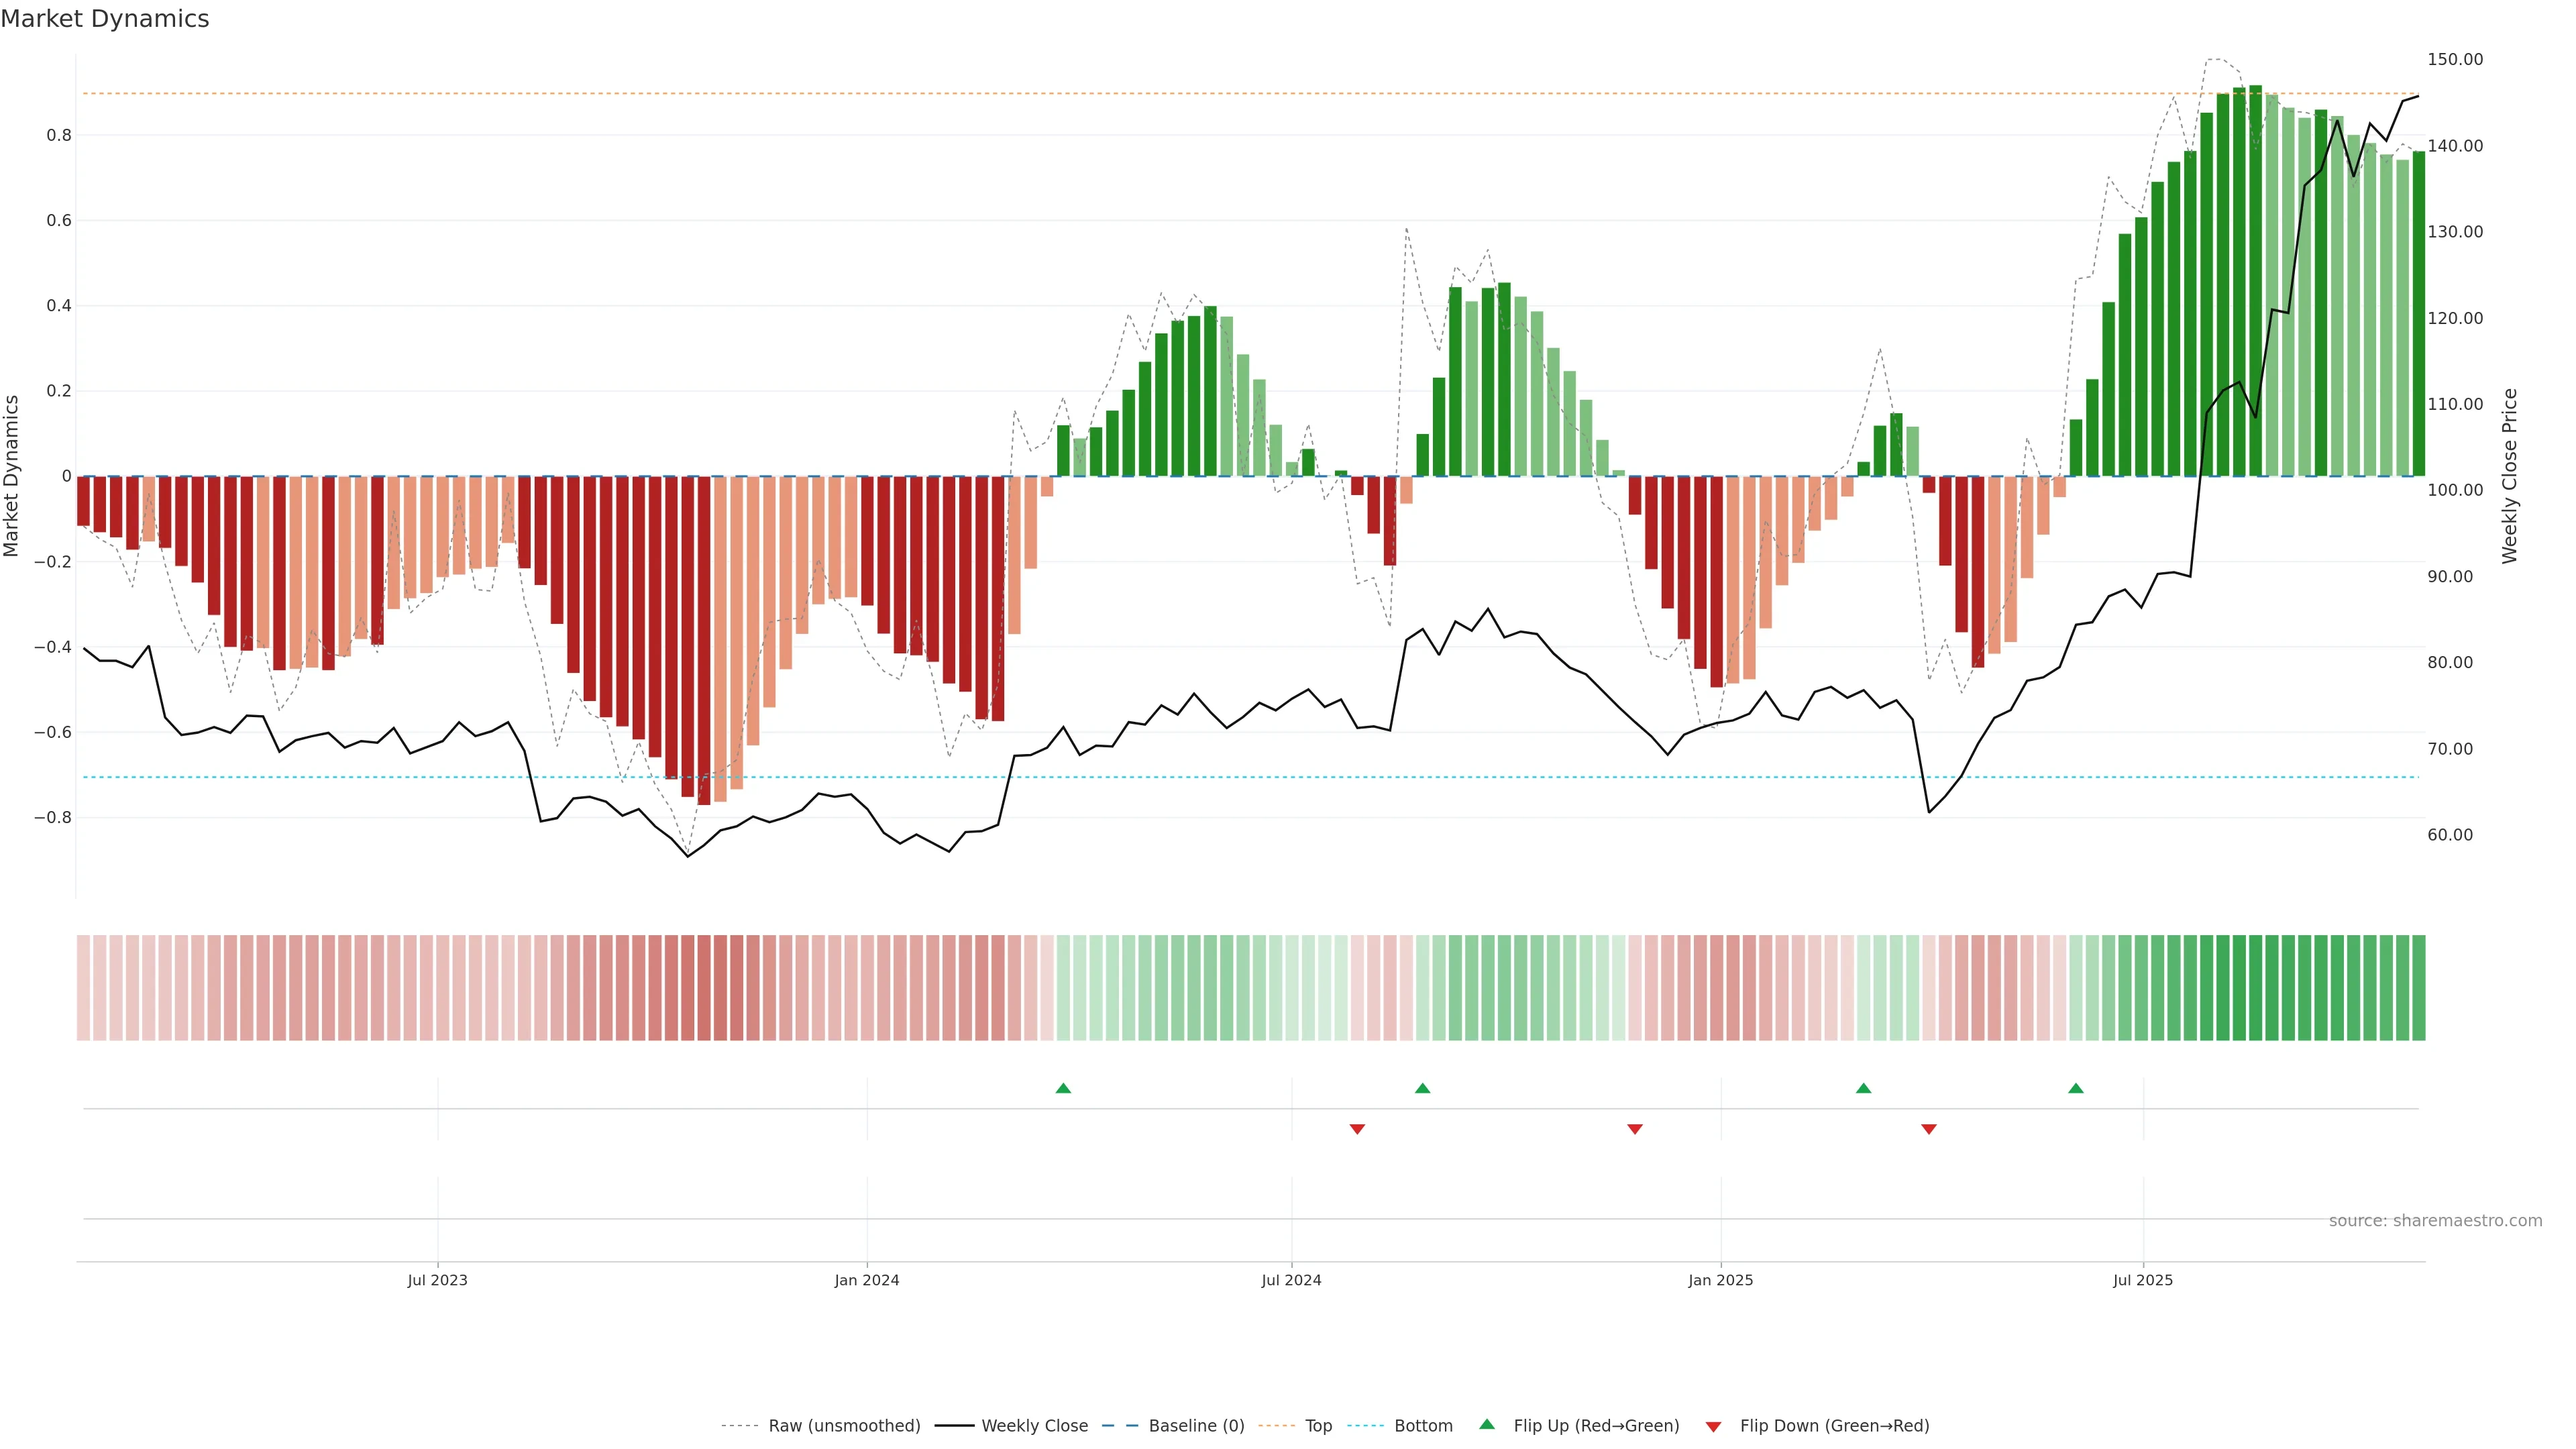Click the source: sharemaestro.com text
The height and width of the screenshot is (1449, 2576).
[2435, 1221]
